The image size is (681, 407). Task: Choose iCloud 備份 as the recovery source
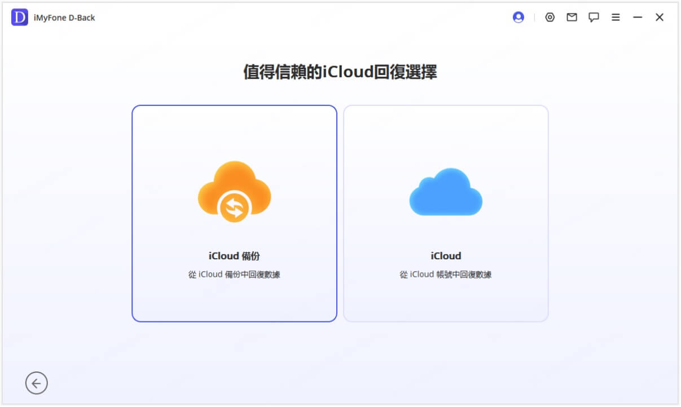tap(234, 255)
